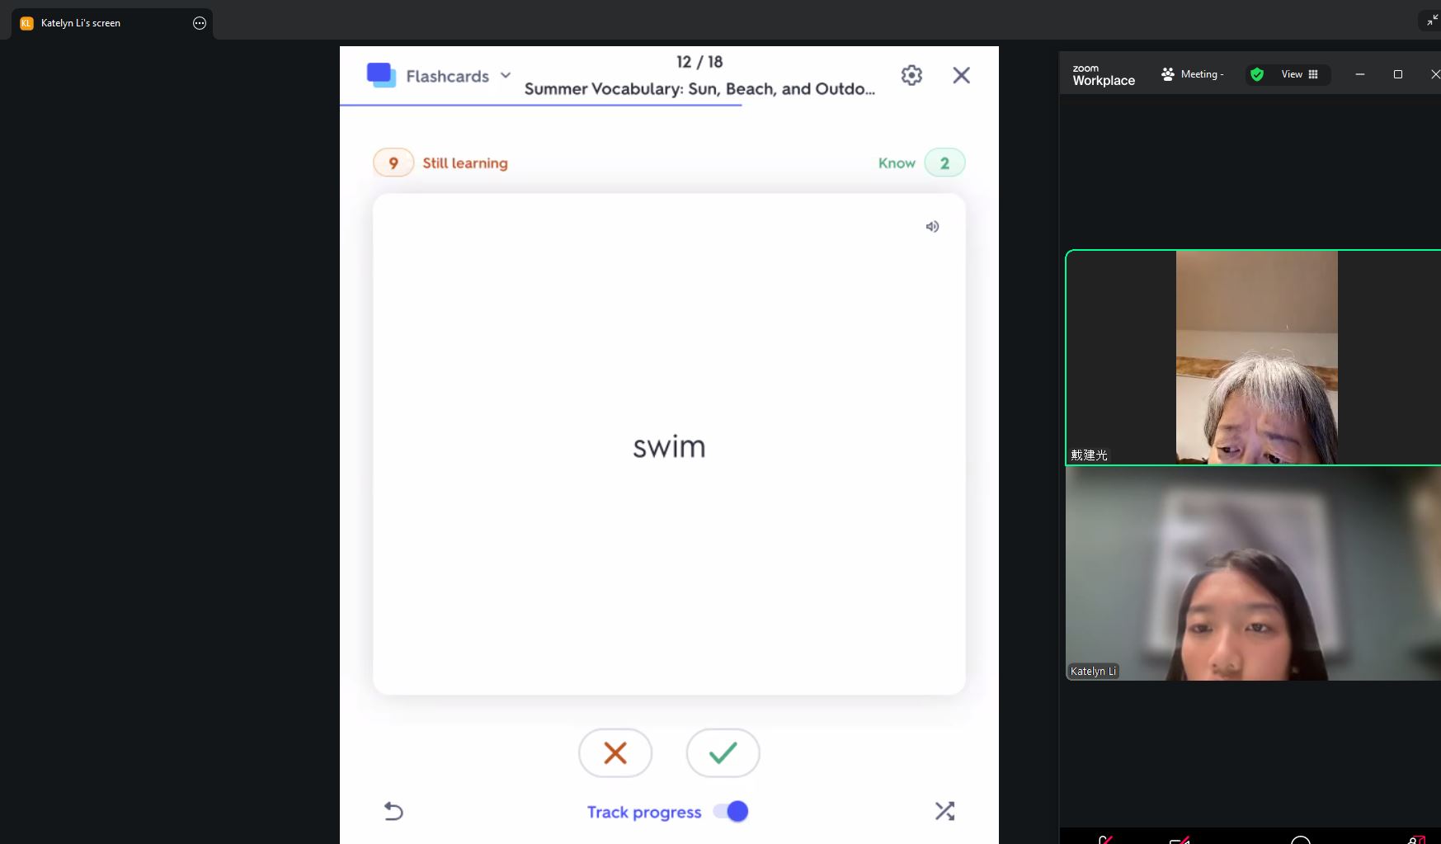The width and height of the screenshot is (1441, 844).
Task: Flip the swim flashcard
Action: pyautogui.click(x=669, y=446)
